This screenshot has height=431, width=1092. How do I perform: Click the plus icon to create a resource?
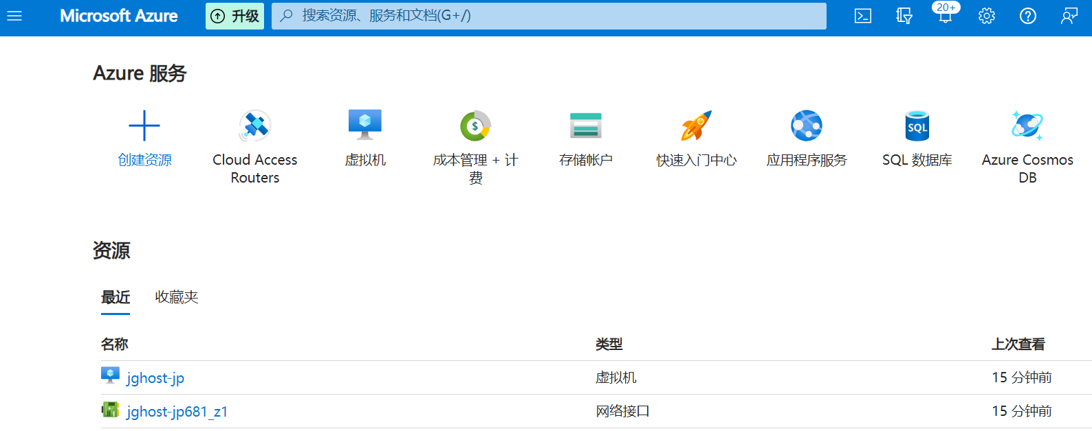click(x=144, y=126)
